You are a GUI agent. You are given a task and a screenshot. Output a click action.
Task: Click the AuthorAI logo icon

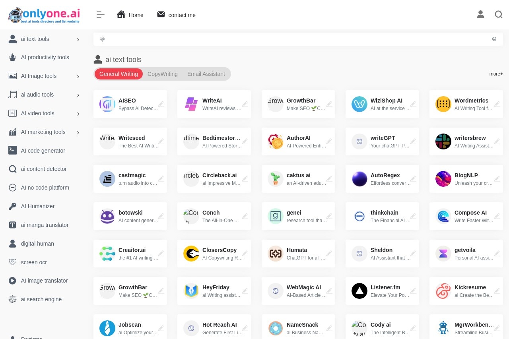[276, 141]
